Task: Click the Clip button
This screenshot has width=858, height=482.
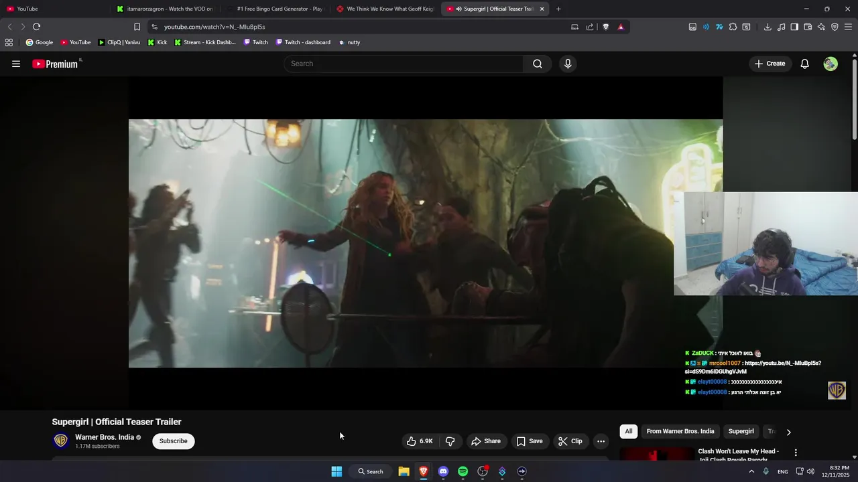Action: point(570,441)
